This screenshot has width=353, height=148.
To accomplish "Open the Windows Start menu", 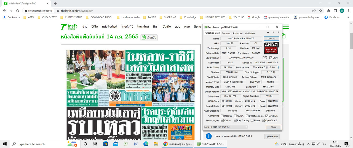I will pyautogui.click(x=5, y=144).
